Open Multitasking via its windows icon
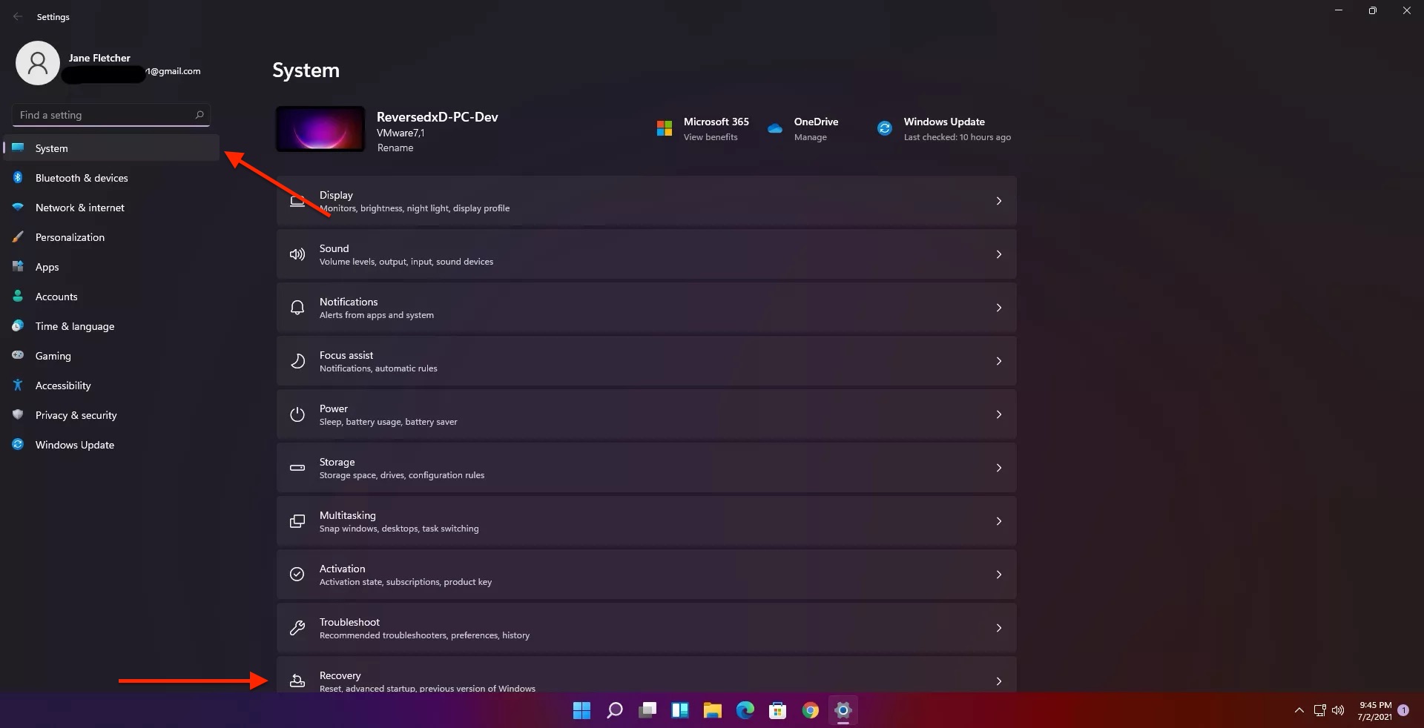Image resolution: width=1424 pixels, height=728 pixels. [297, 521]
